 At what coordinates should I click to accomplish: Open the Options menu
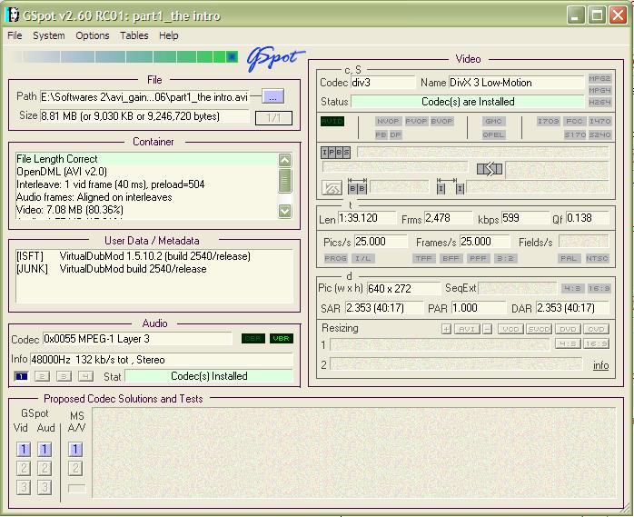point(92,35)
